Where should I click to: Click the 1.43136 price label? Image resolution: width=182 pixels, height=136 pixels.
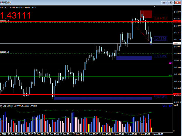point(160,39)
